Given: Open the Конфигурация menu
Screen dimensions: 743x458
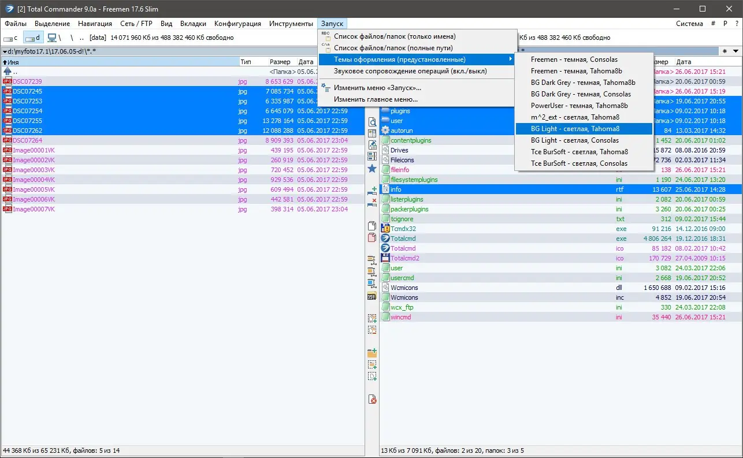Looking at the screenshot, I should pyautogui.click(x=237, y=24).
